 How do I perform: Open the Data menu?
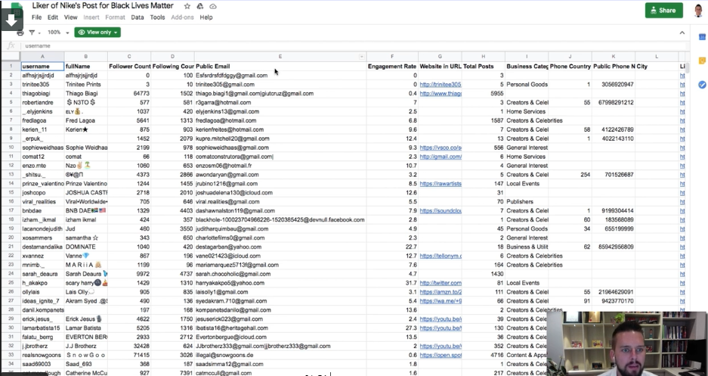point(138,17)
